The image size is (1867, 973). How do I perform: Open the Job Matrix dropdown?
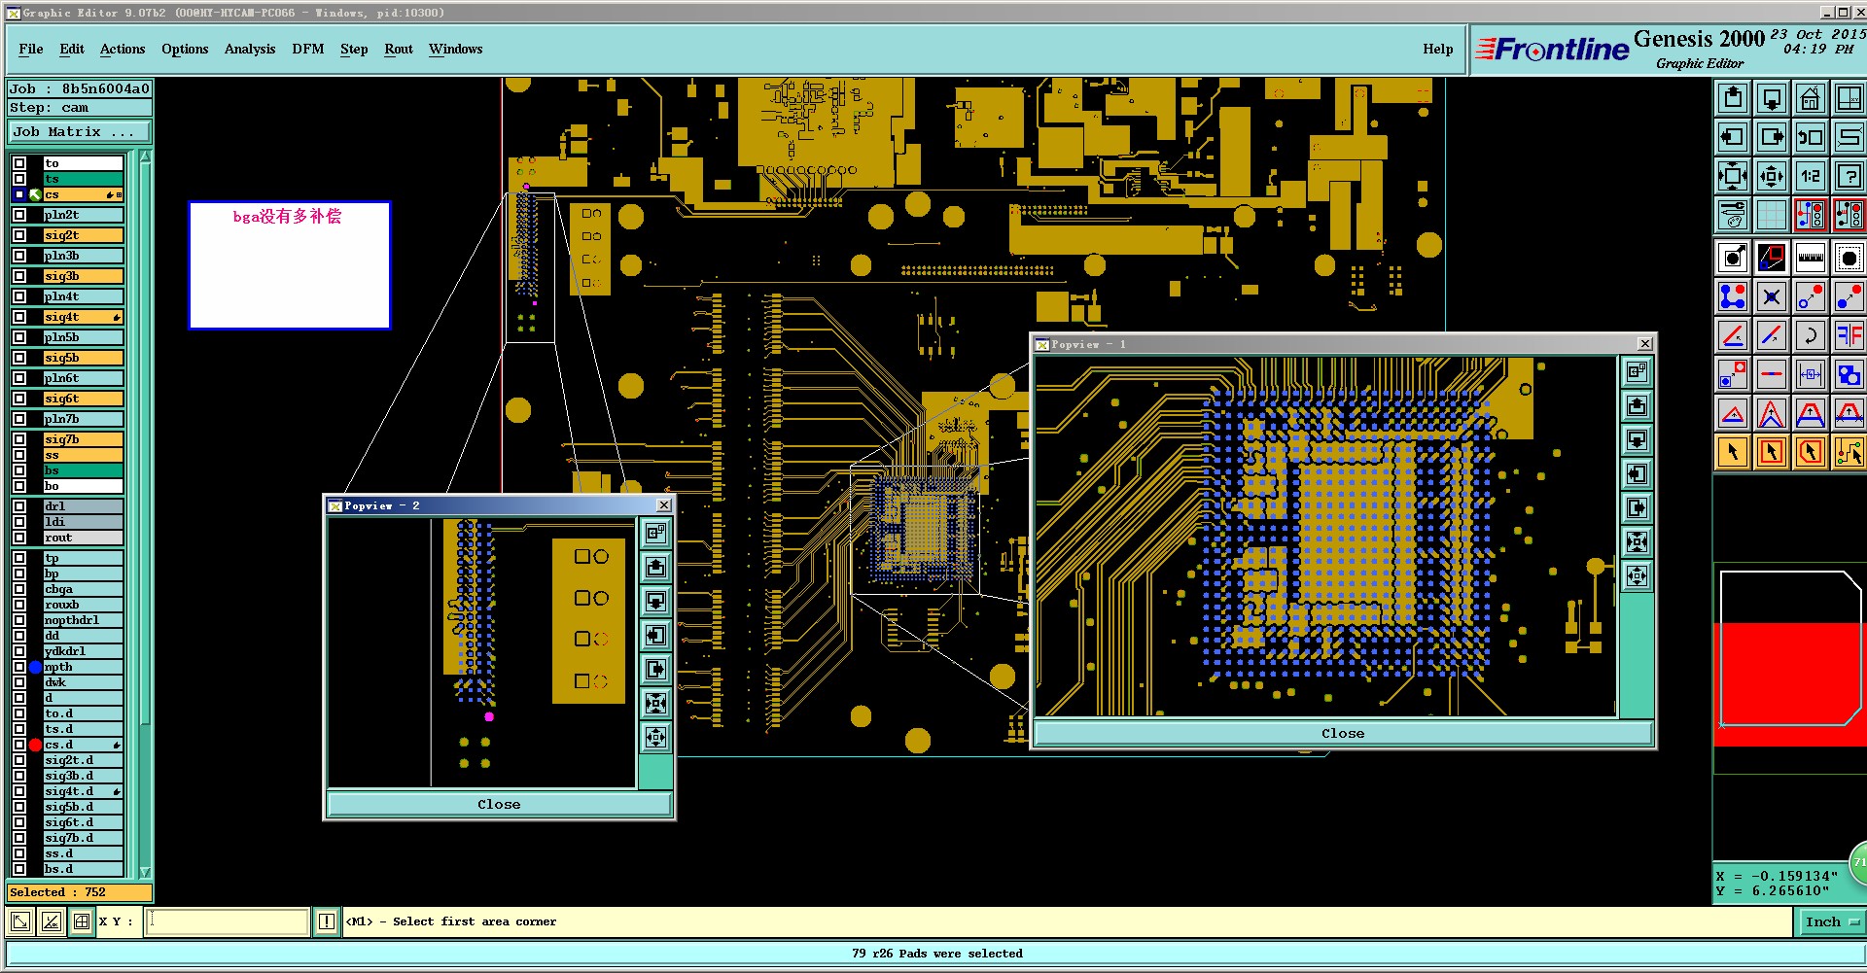(x=80, y=132)
